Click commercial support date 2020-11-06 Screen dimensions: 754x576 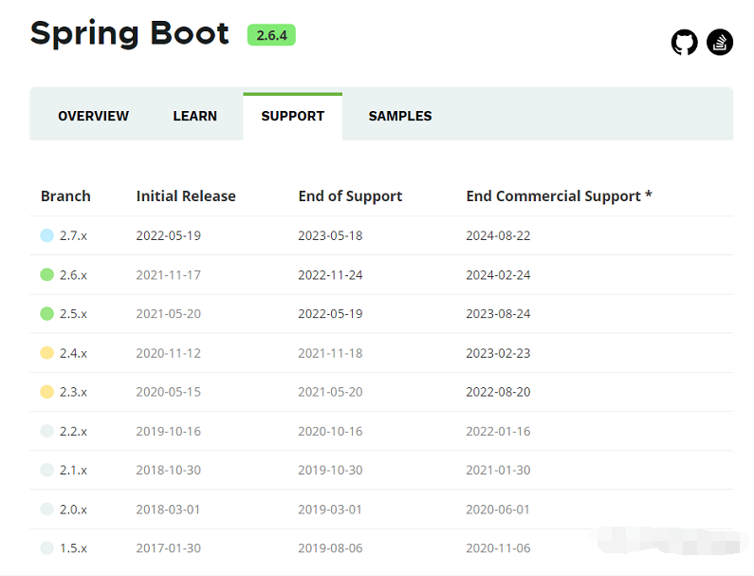click(498, 548)
